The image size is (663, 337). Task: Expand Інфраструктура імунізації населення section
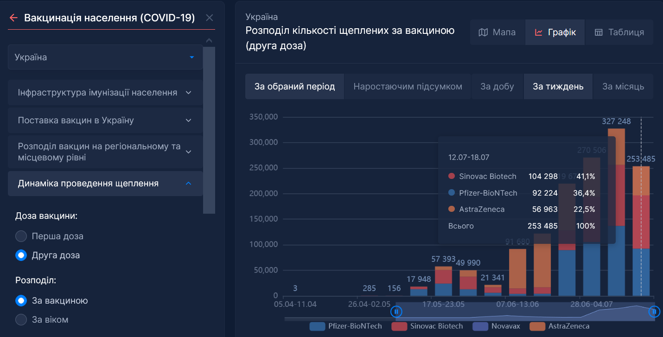(105, 93)
